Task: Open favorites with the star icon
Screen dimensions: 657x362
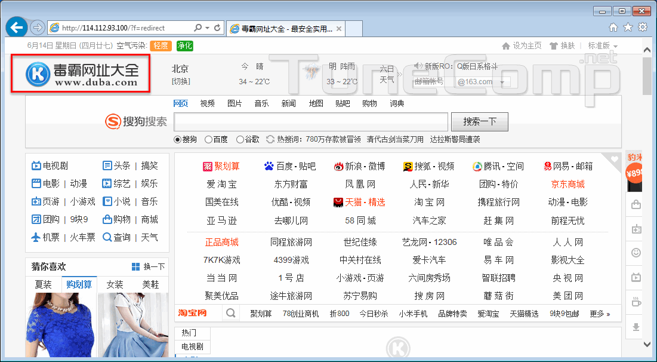Action: (628, 27)
